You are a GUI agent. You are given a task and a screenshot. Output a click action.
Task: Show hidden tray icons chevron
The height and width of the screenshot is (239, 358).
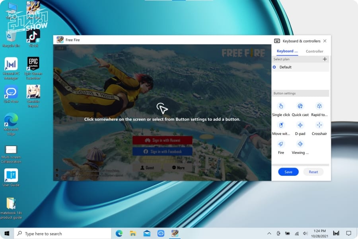269,233
